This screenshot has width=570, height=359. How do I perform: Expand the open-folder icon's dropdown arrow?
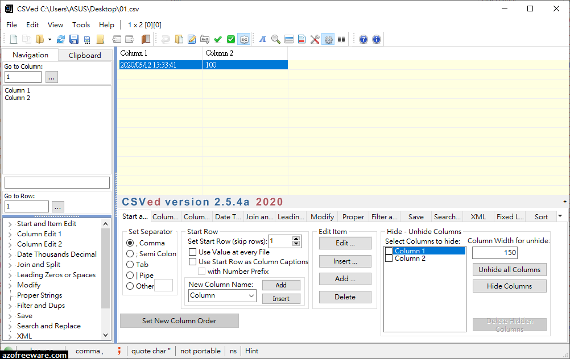point(50,39)
